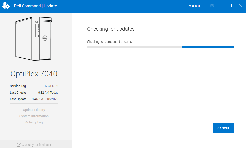Click the Dell Command | Update title text
Image resolution: width=246 pixels, height=148 pixels.
tap(35, 6)
